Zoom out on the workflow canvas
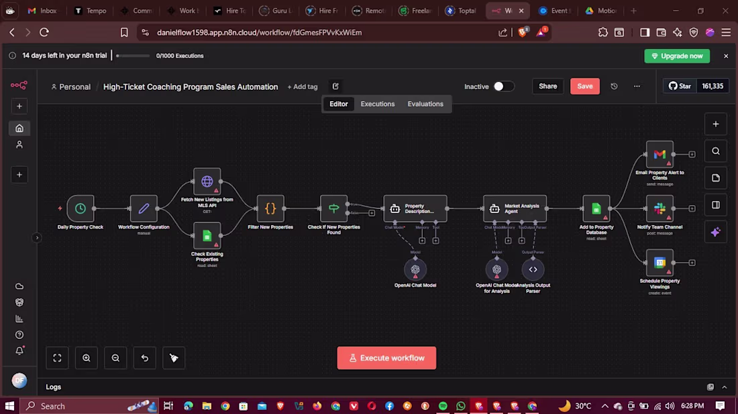This screenshot has height=414, width=738. 116,358
